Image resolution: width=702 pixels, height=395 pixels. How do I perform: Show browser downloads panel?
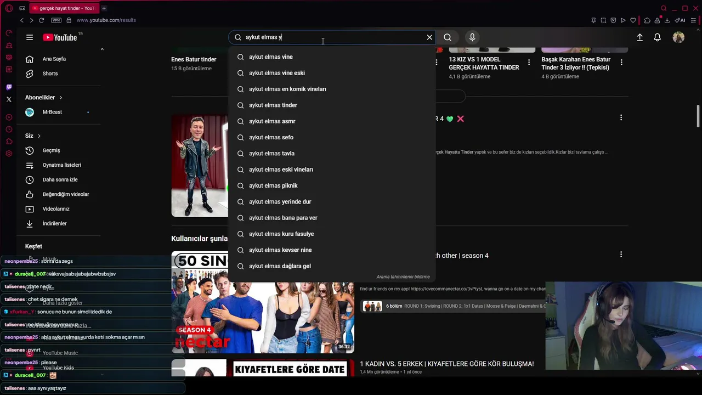coord(667,20)
